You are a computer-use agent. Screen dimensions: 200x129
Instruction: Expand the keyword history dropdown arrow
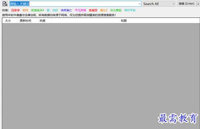click(140, 4)
